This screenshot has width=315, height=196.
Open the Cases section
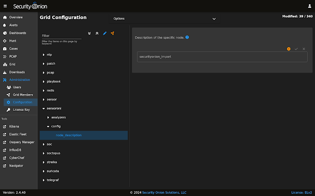tap(13, 49)
